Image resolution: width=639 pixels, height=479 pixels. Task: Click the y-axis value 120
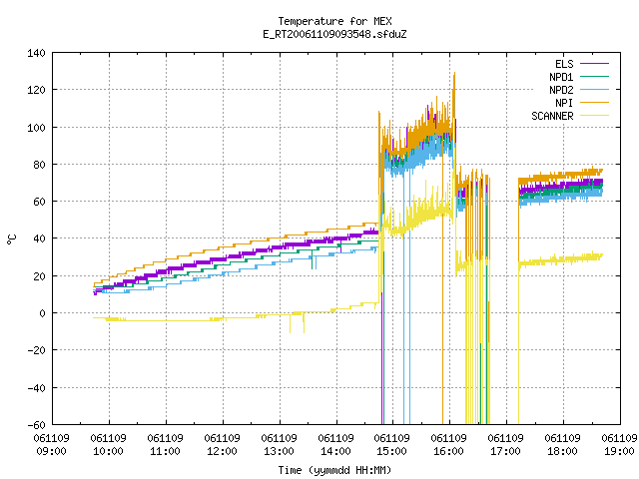pyautogui.click(x=36, y=90)
